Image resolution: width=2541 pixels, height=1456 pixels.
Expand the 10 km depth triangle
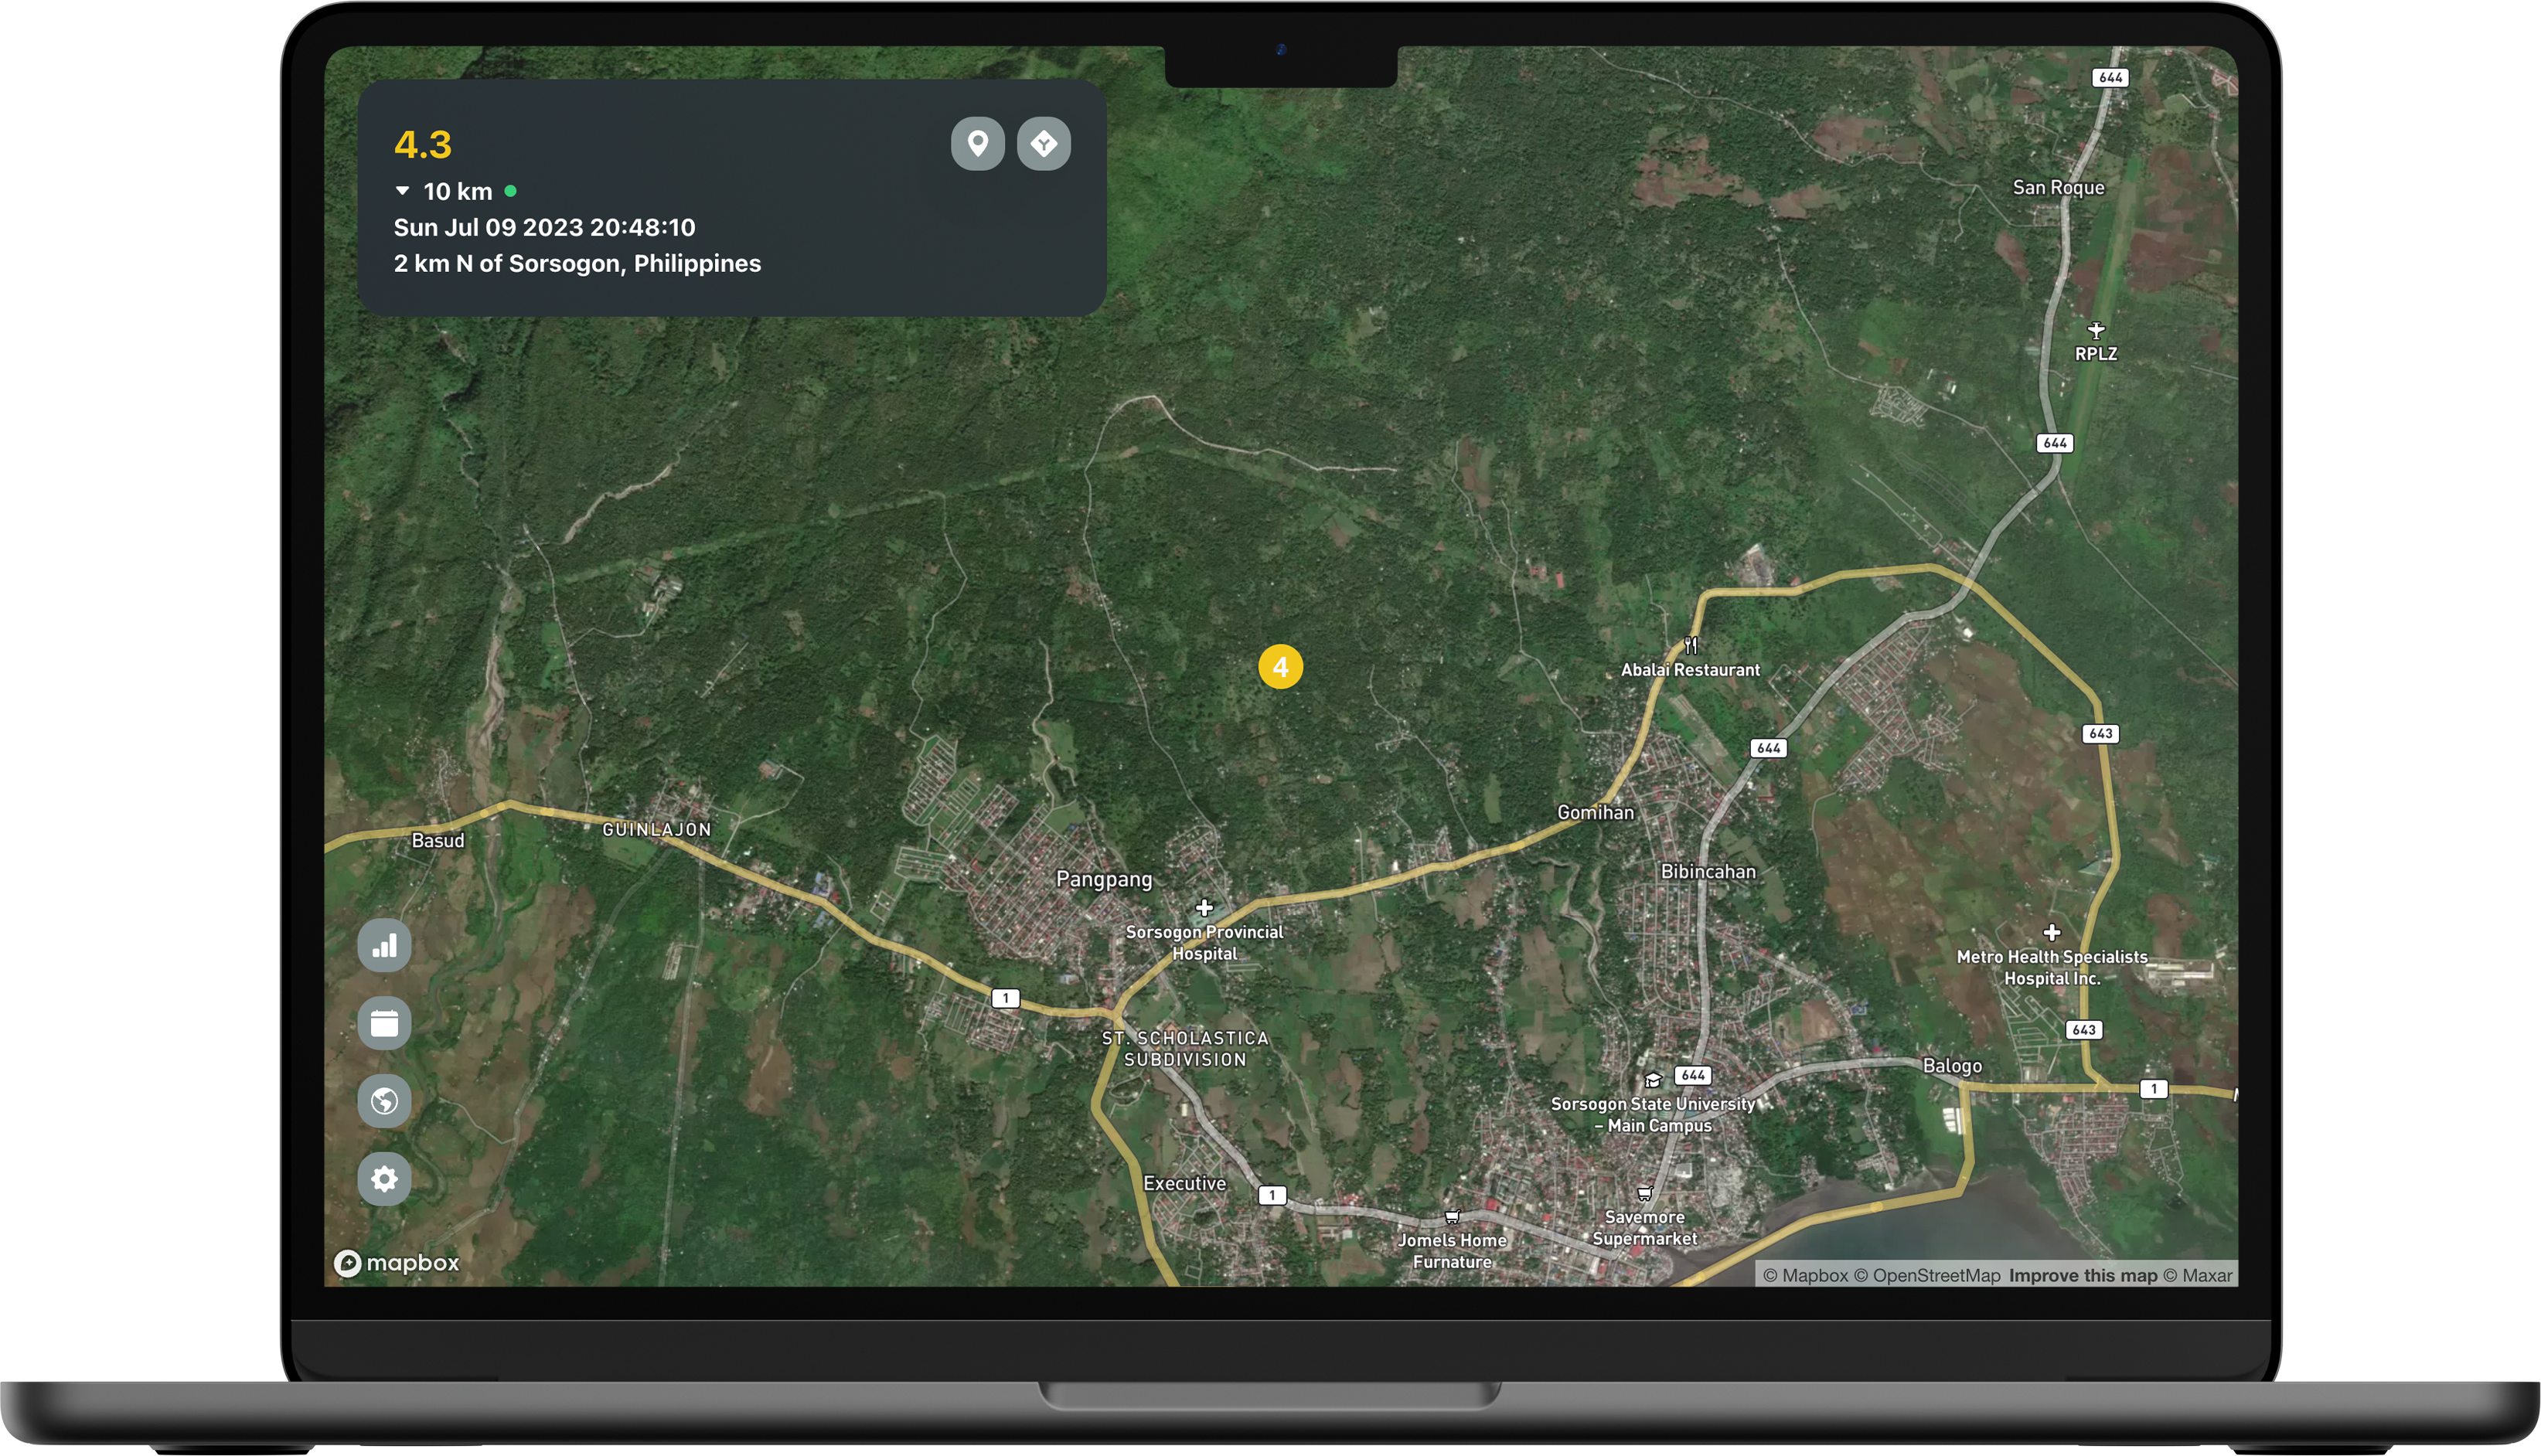(402, 190)
